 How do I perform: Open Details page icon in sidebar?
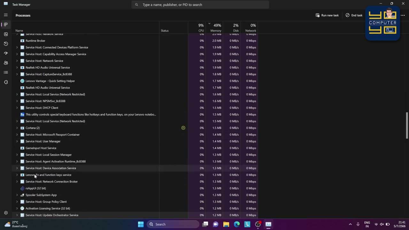pyautogui.click(x=6, y=73)
